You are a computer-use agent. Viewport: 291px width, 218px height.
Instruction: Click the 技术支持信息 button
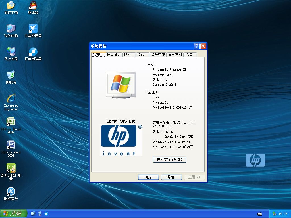point(169,160)
